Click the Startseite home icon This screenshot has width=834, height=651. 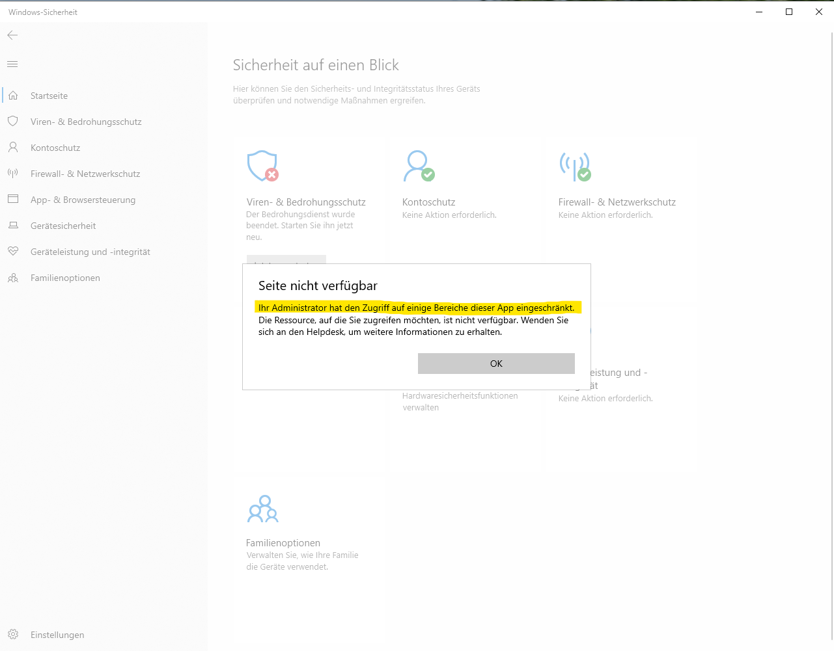tap(13, 96)
